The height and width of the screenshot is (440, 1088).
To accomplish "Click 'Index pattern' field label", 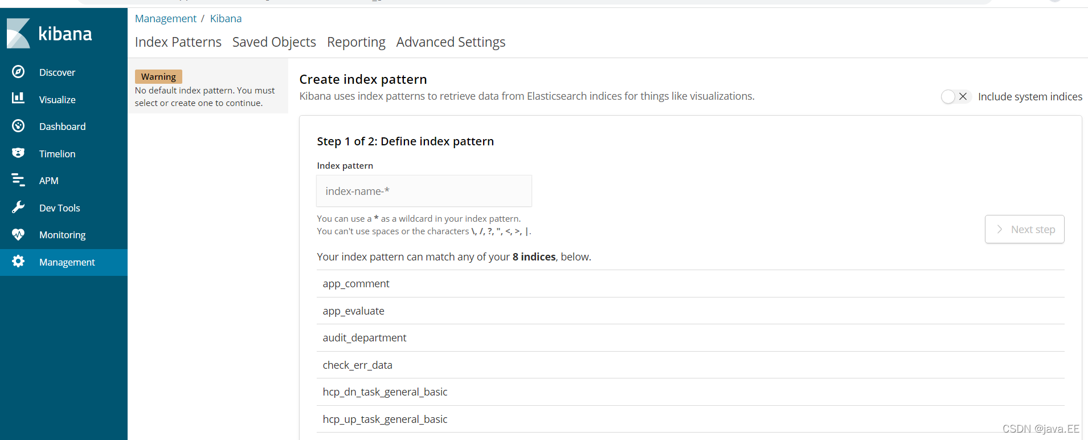I will point(345,166).
